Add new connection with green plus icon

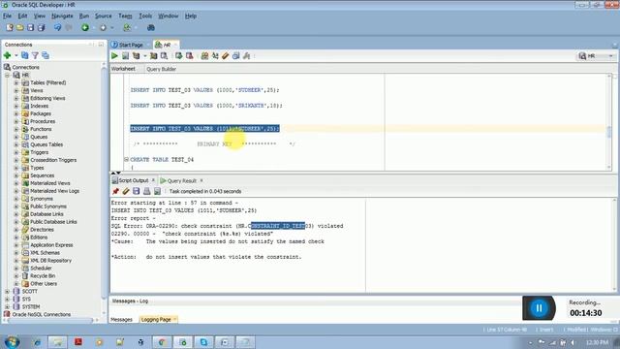coord(7,55)
